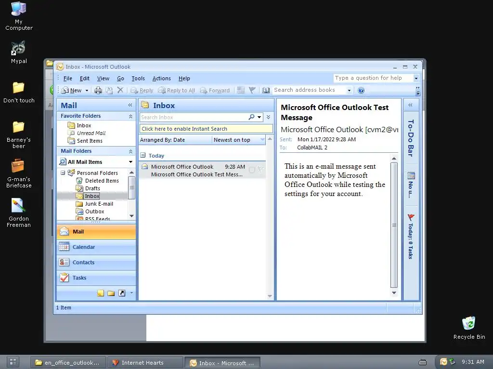Switch to the Contacts pane

(x=96, y=263)
